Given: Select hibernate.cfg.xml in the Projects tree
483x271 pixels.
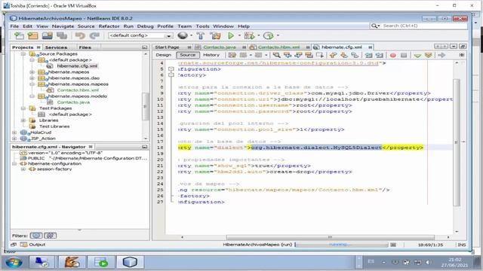Looking at the screenshot, I should tap(77, 65).
